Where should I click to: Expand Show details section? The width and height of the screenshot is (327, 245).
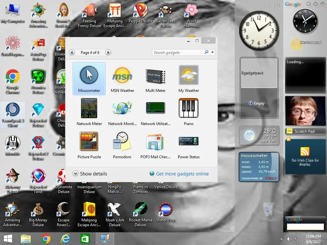click(x=90, y=174)
